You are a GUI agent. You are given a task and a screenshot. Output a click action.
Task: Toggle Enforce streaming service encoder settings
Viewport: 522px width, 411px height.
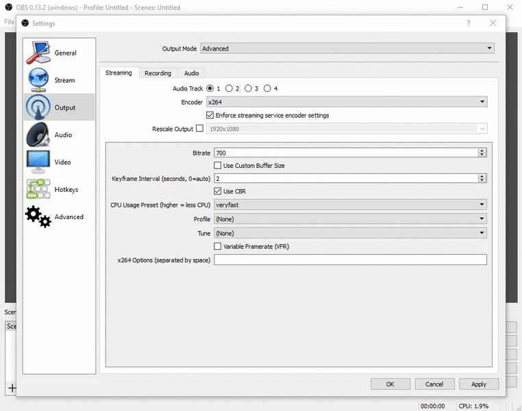(210, 115)
